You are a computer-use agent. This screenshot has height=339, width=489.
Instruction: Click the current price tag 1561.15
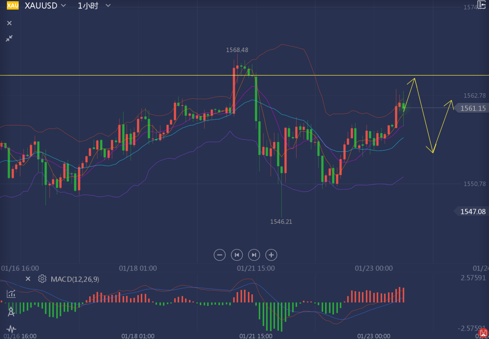[470, 108]
